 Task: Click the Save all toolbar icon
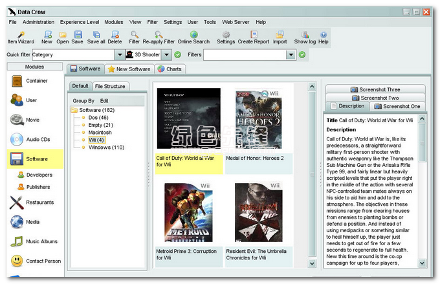point(96,38)
